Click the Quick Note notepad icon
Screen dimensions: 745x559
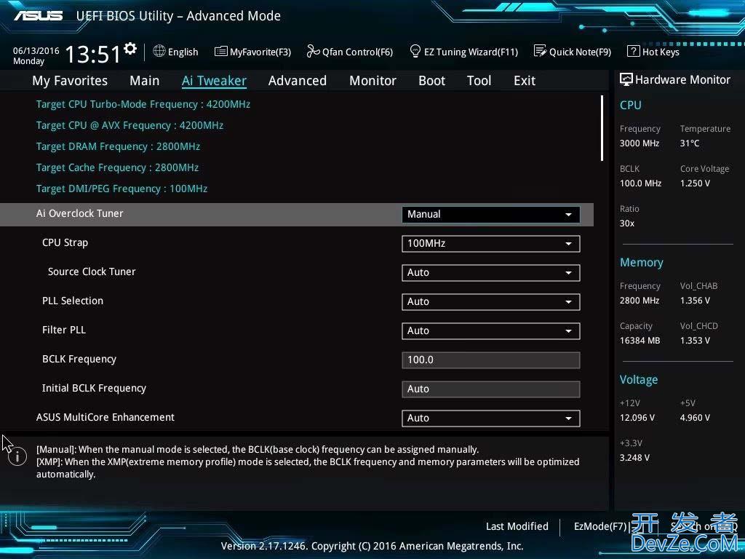point(540,51)
